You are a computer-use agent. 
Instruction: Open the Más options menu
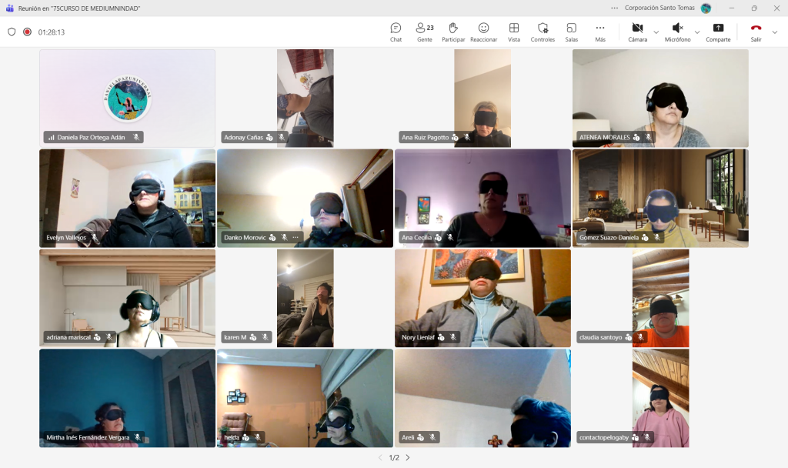click(x=600, y=32)
